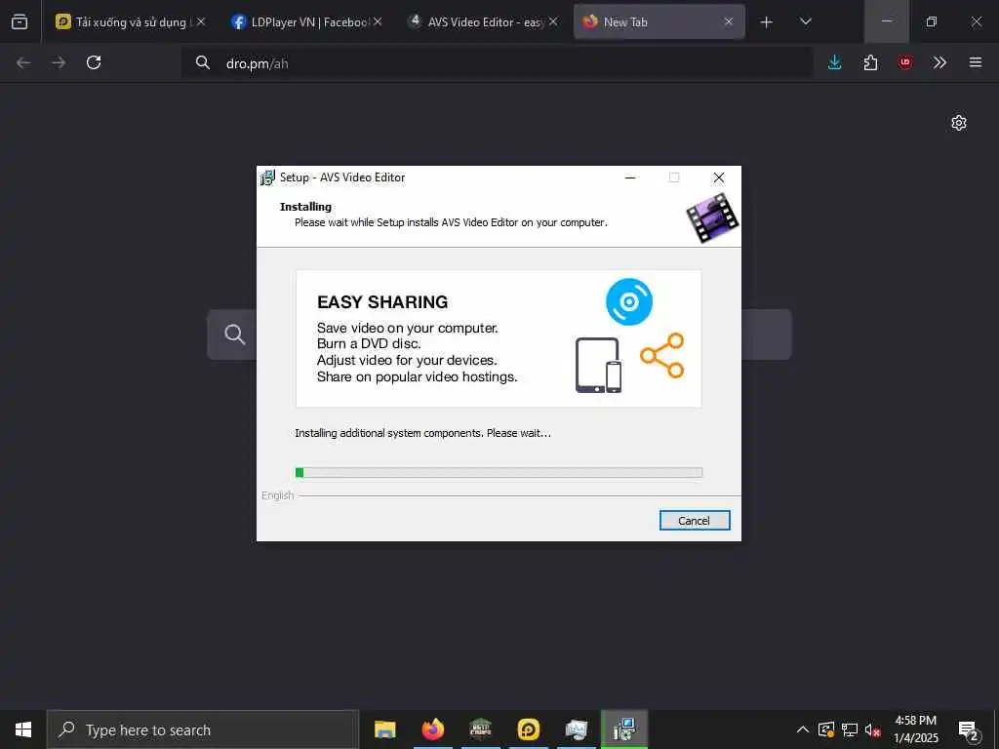
Task: Click the search magnifier in the address bar
Action: click(x=203, y=62)
